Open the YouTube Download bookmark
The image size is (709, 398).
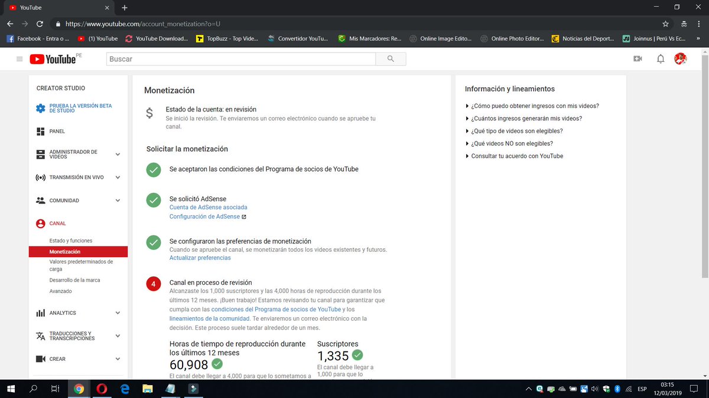[157, 38]
